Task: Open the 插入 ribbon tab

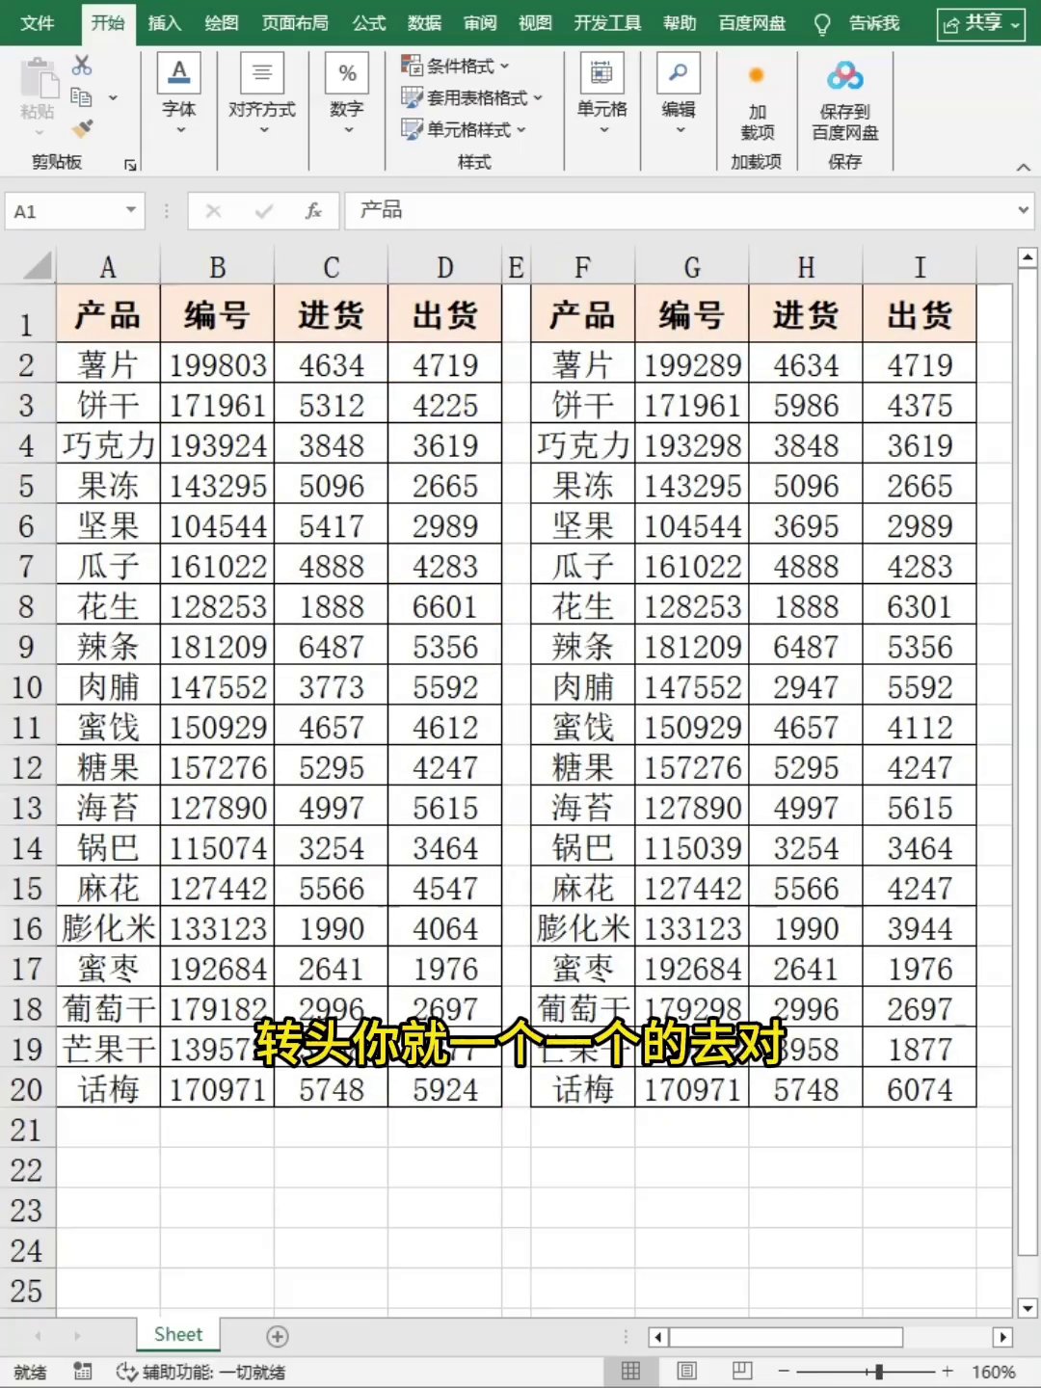Action: pyautogui.click(x=165, y=23)
